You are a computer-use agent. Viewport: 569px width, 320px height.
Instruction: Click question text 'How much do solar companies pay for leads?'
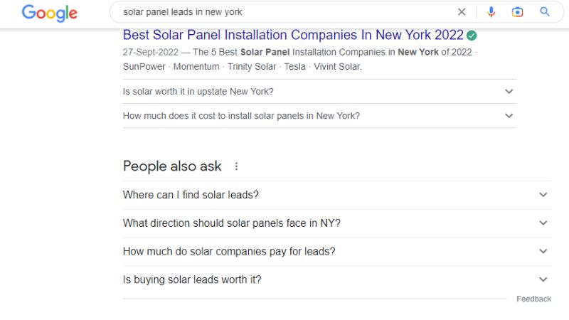[x=229, y=252]
